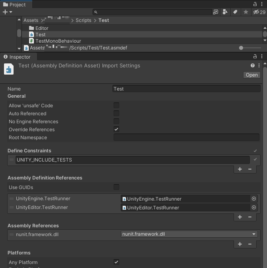
Task: Open the Project panel three-dot menu
Action: point(262,4)
